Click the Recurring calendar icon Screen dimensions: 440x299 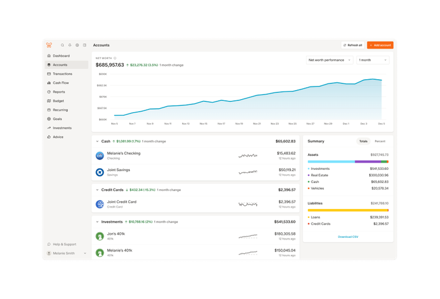coord(49,110)
